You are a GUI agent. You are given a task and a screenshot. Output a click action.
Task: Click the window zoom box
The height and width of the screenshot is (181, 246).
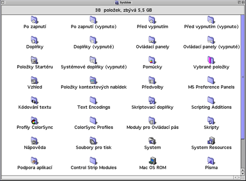(x=239, y=2)
